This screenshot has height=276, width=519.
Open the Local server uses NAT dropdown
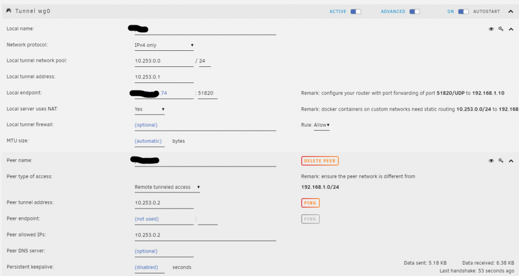[x=149, y=109]
